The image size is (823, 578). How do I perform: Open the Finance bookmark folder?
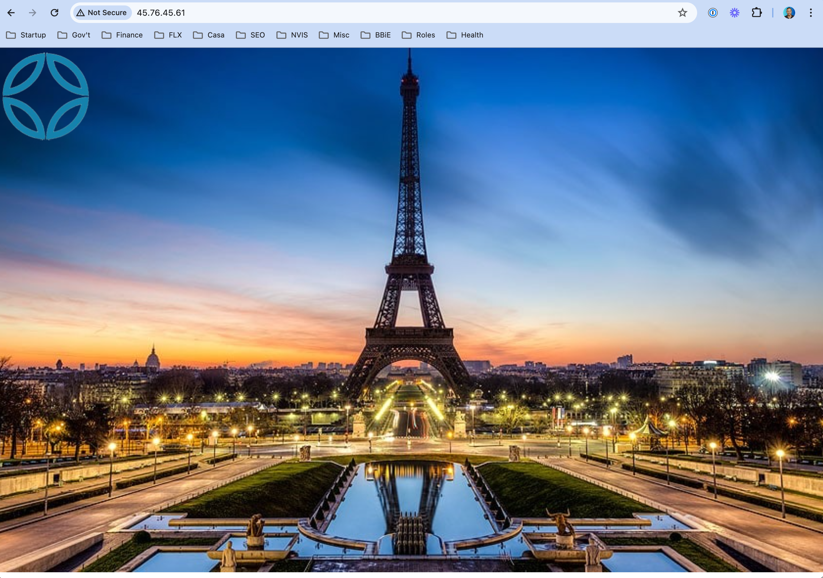tap(122, 35)
